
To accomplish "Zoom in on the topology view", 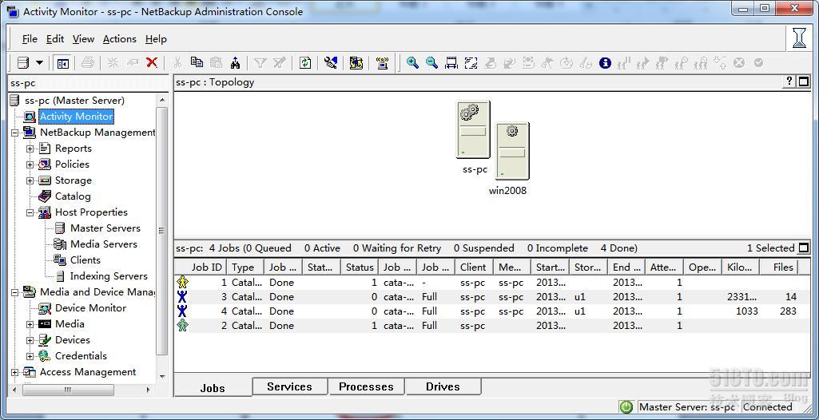I will tap(412, 63).
